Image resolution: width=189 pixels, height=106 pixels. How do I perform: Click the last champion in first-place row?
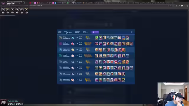pos(127,38)
